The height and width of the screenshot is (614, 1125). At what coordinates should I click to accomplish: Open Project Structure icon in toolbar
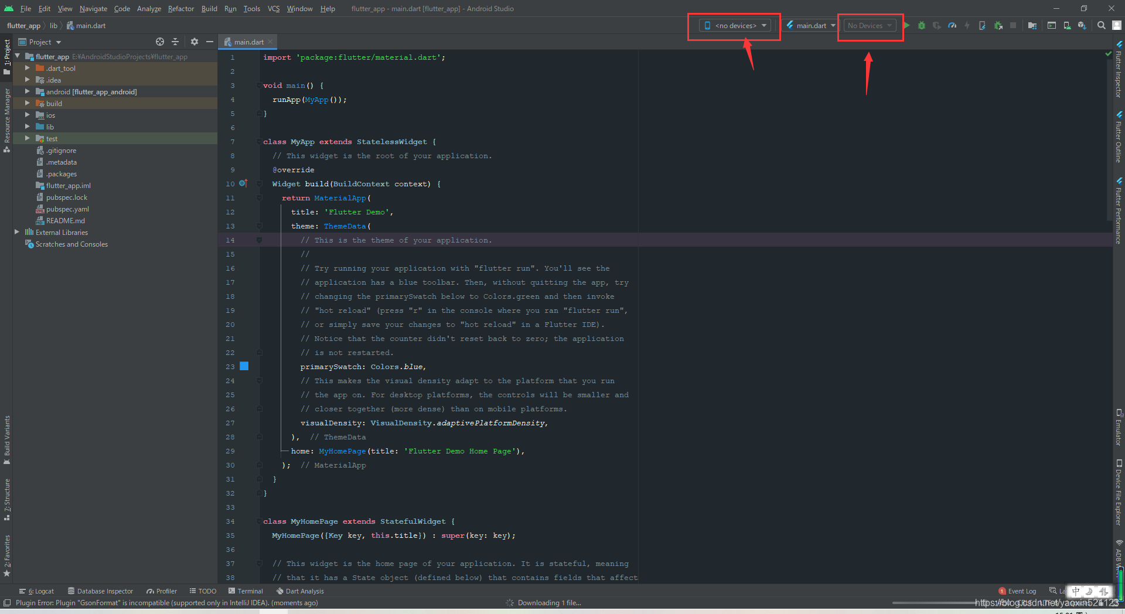click(x=1032, y=25)
